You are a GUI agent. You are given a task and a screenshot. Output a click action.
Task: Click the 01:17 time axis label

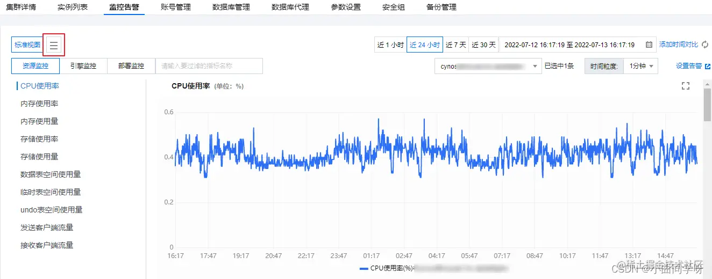coord(372,256)
